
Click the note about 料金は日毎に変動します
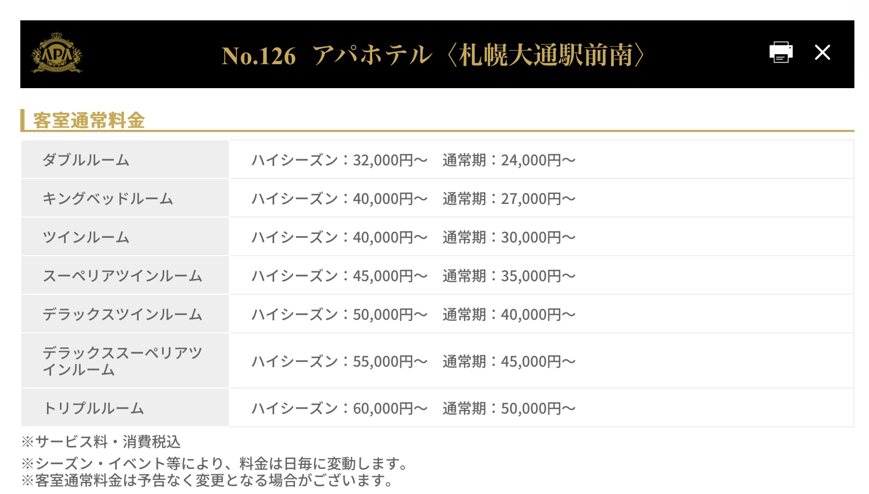pos(215,463)
